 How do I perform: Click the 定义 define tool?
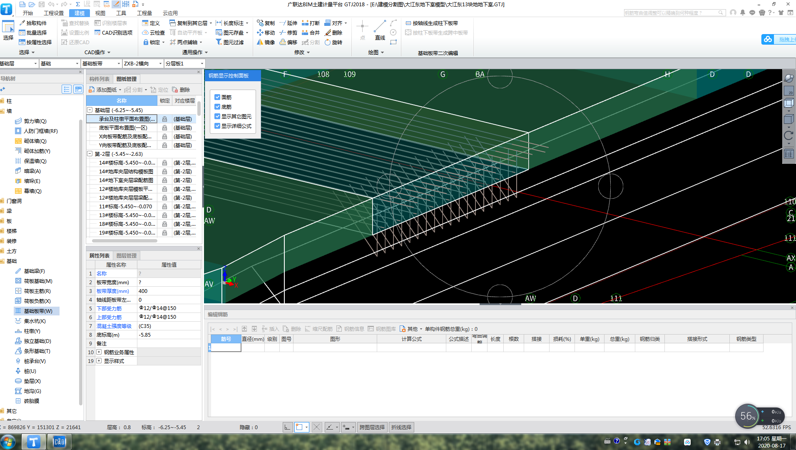click(x=151, y=23)
